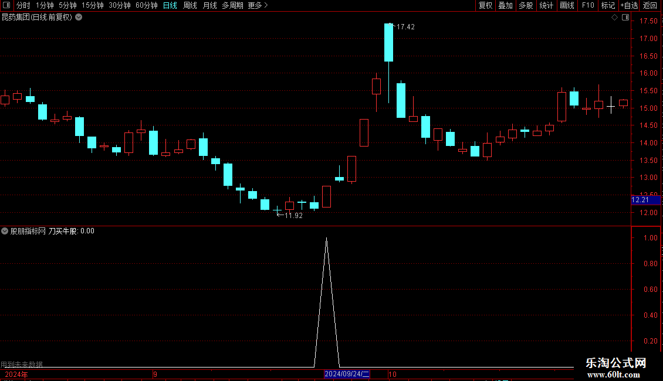Click the 2024年 label on time axis
This screenshot has height=381, width=663.
point(16,374)
